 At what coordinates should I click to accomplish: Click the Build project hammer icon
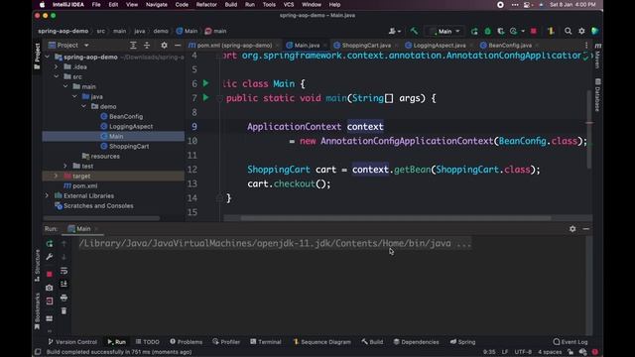coord(414,31)
